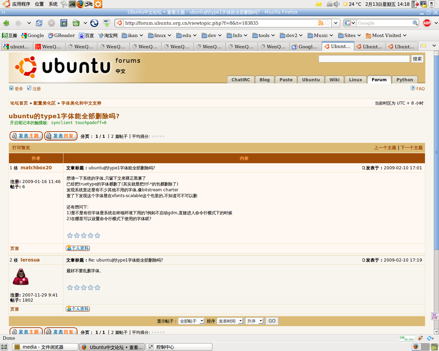Click the new tab button in tab strip

[424, 46]
